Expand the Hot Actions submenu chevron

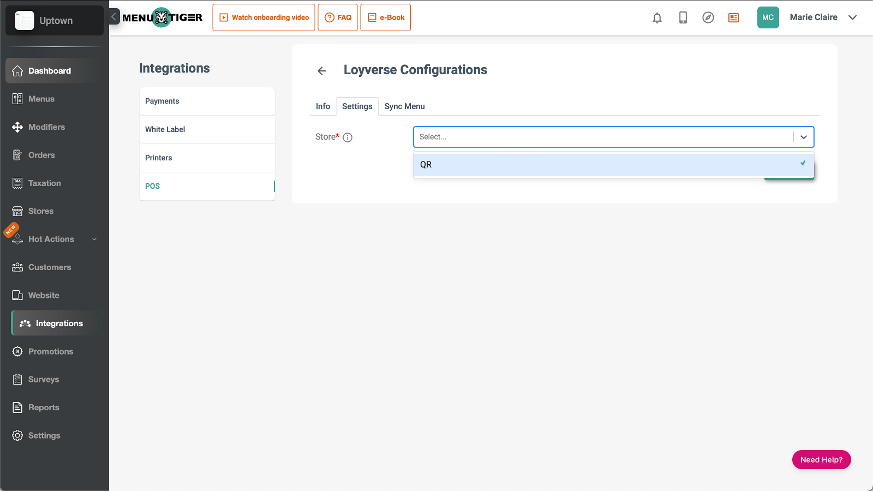[x=94, y=239]
